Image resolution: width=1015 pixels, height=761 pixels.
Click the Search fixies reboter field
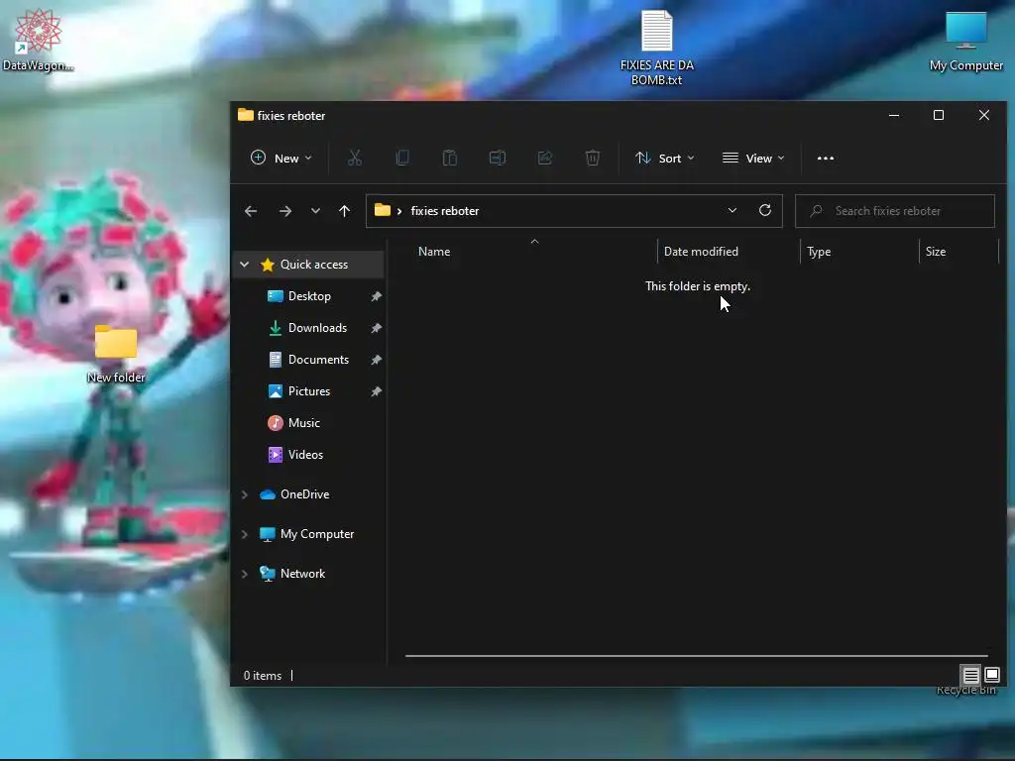click(x=895, y=211)
